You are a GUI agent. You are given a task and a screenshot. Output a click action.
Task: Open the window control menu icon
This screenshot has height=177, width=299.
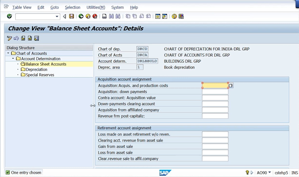coord(6,6)
